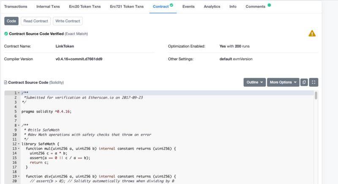The width and height of the screenshot is (338, 184).
Task: Click the assert statement on line 15
Action: point(60,158)
